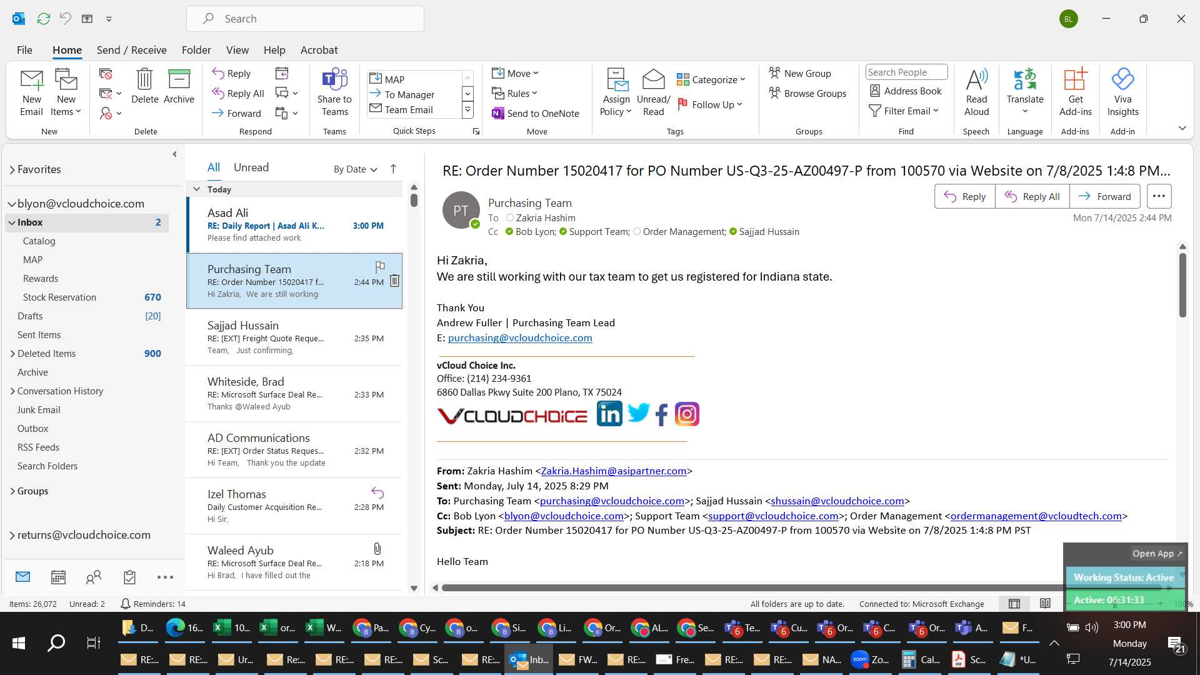Open the Send / Receive tab
1200x675 pixels.
coord(131,50)
